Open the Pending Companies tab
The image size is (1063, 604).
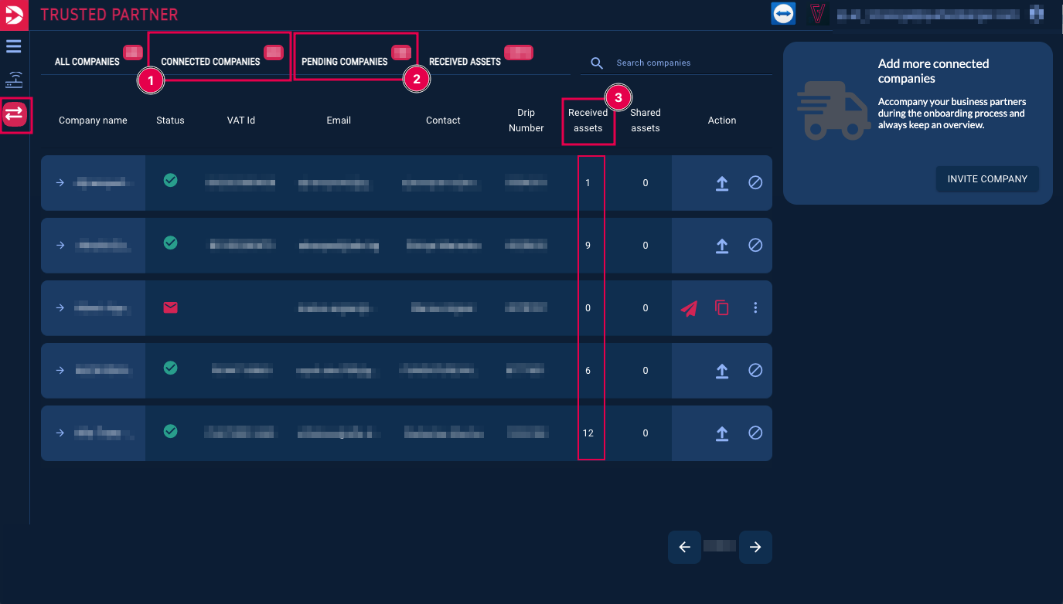(344, 62)
